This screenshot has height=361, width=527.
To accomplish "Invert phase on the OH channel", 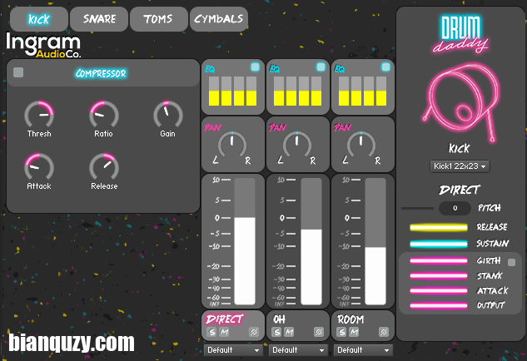I will pyautogui.click(x=319, y=332).
